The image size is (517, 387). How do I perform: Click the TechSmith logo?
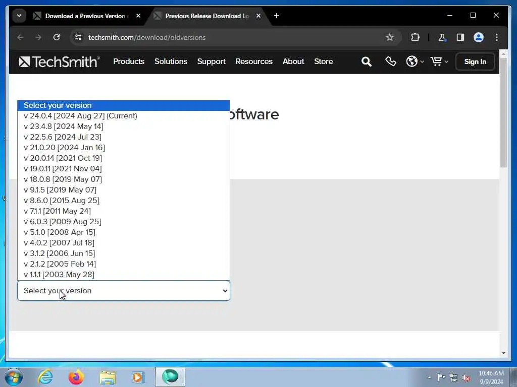tap(60, 61)
